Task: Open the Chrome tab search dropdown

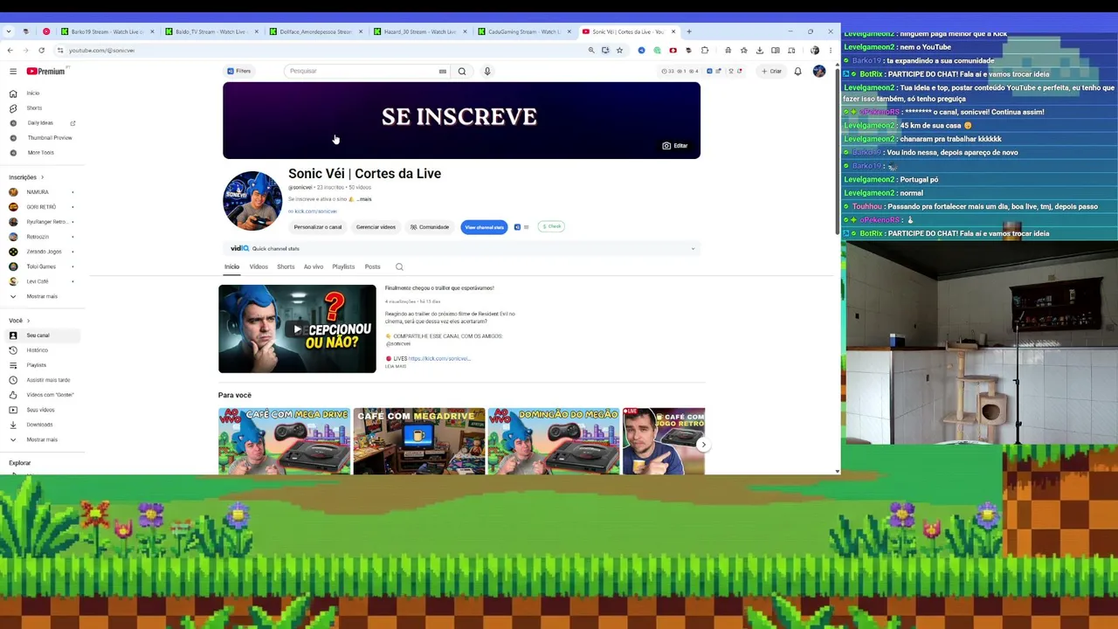Action: tap(9, 31)
